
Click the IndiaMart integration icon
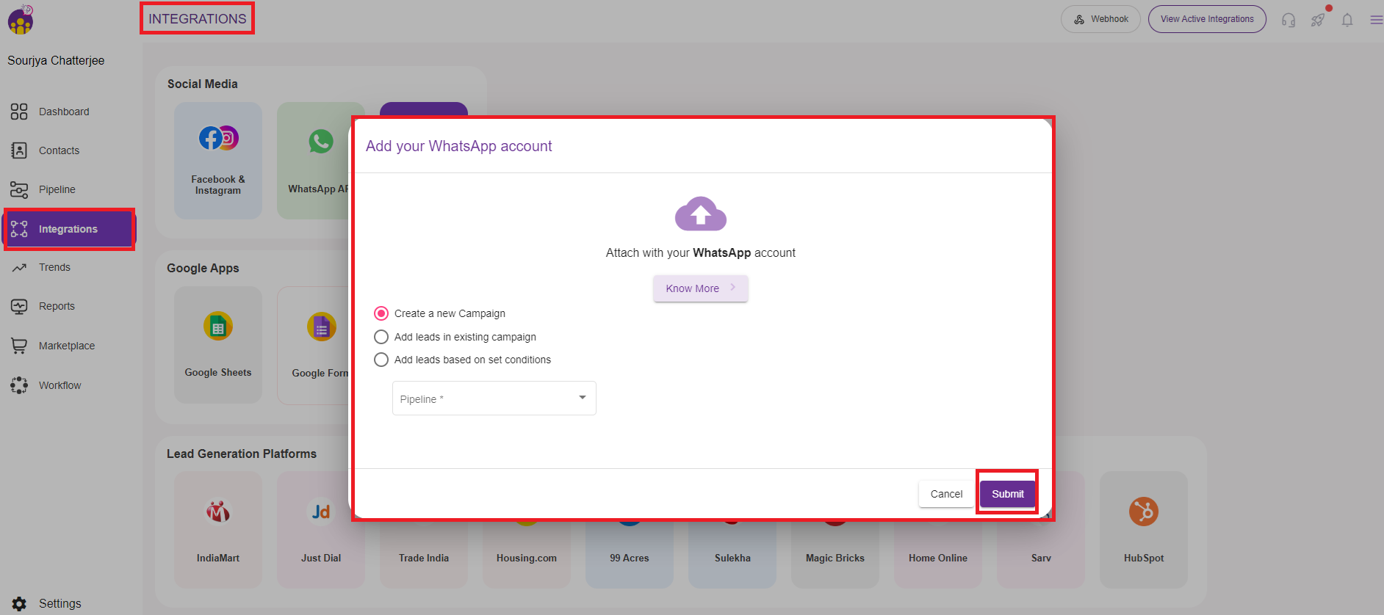[x=218, y=512]
